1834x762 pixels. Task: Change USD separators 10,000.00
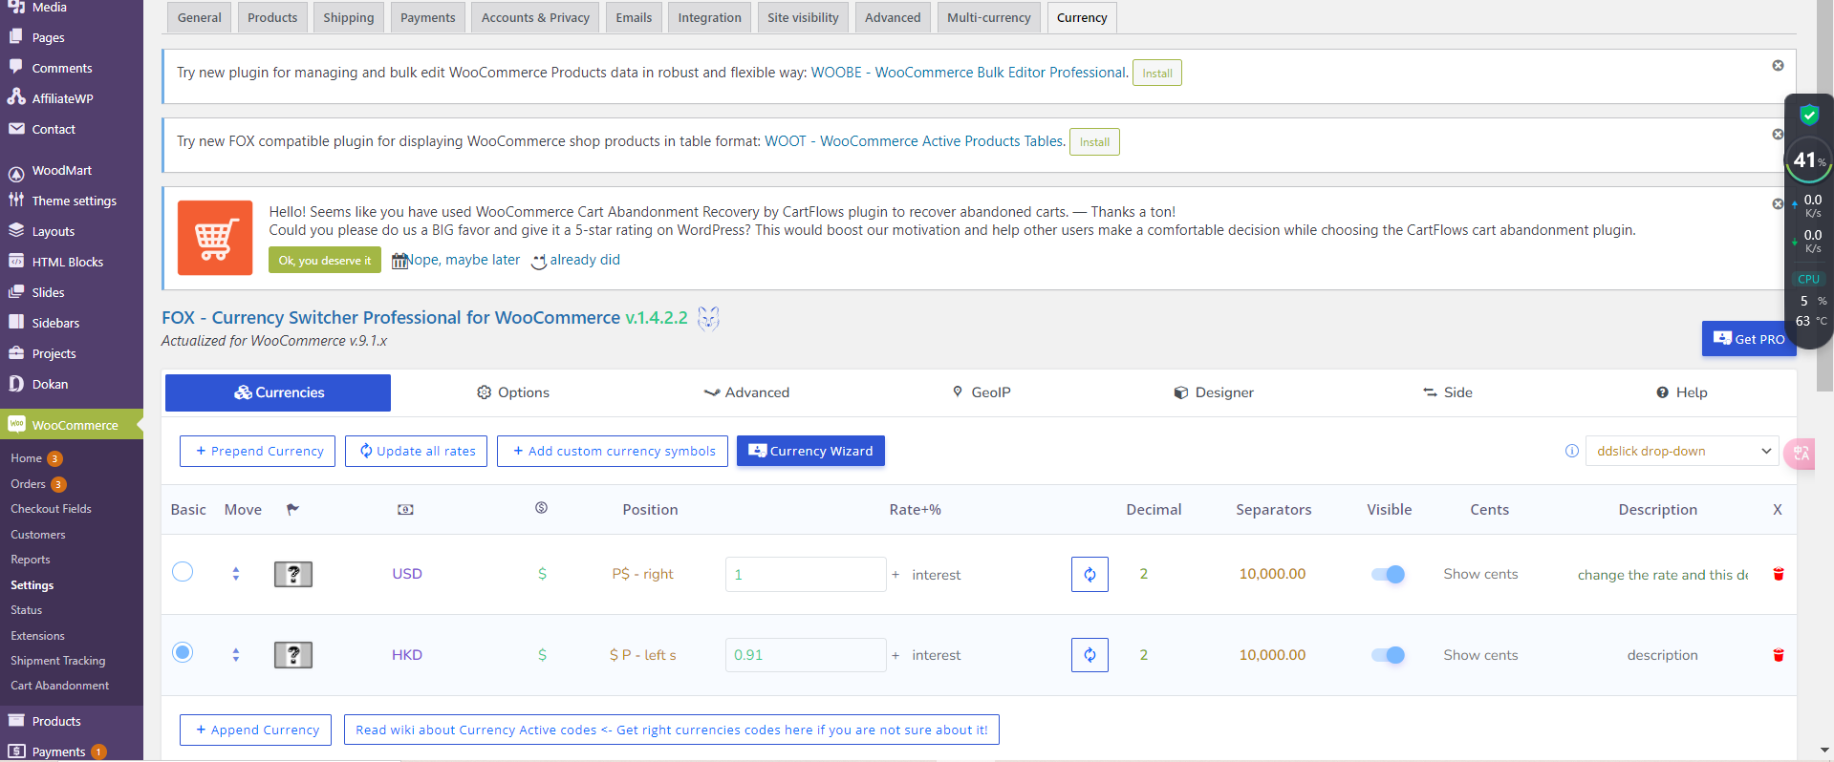coord(1272,574)
